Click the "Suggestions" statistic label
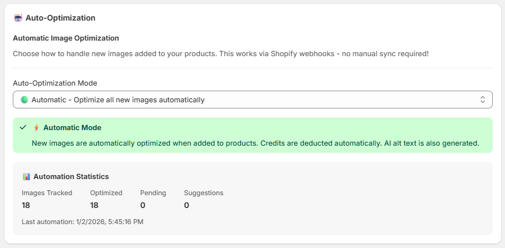Viewport: 505px width, 248px height. [204, 193]
